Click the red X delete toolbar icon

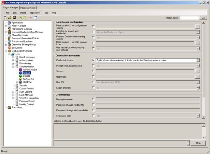coord(31,18)
